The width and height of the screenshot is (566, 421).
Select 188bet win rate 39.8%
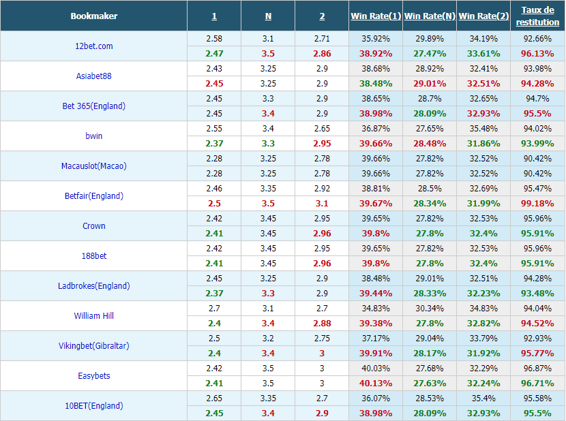(x=376, y=264)
